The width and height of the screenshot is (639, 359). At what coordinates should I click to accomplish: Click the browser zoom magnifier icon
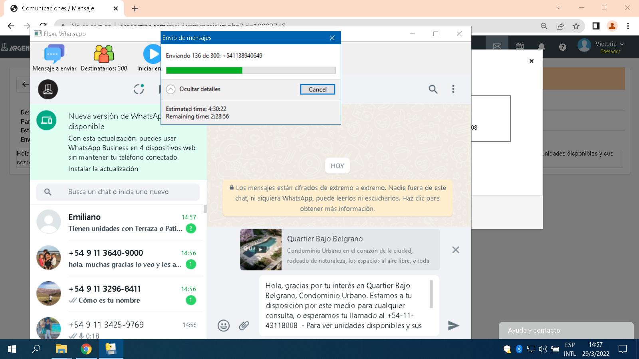click(x=544, y=26)
